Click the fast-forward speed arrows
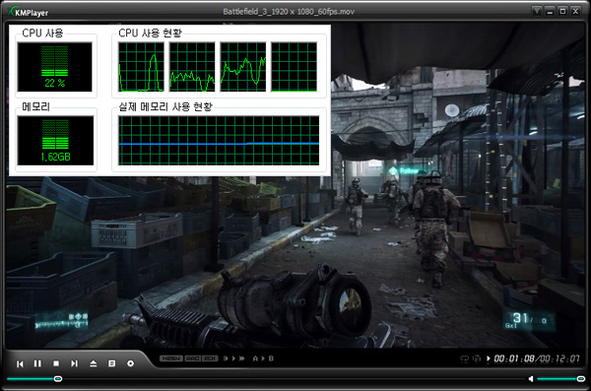591x391 pixels. pos(241,358)
